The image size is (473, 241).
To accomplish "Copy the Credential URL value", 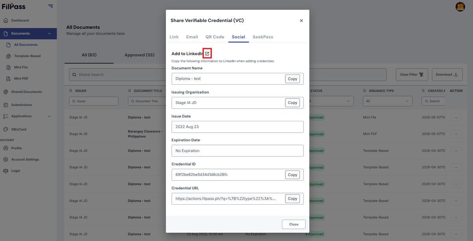I will point(292,199).
